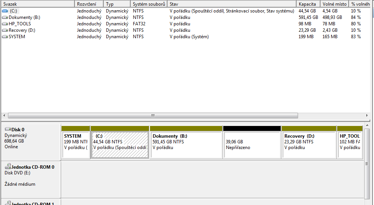Click the Disk 0 Dynamický label panel
Image resolution: width=374 pixels, height=205 pixels.
tap(31, 142)
